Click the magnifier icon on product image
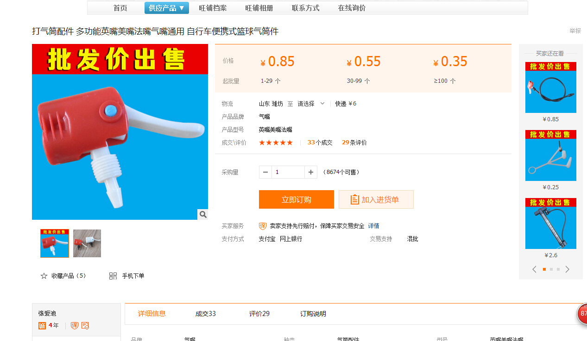Screen dimensions: 587x341 [203, 214]
